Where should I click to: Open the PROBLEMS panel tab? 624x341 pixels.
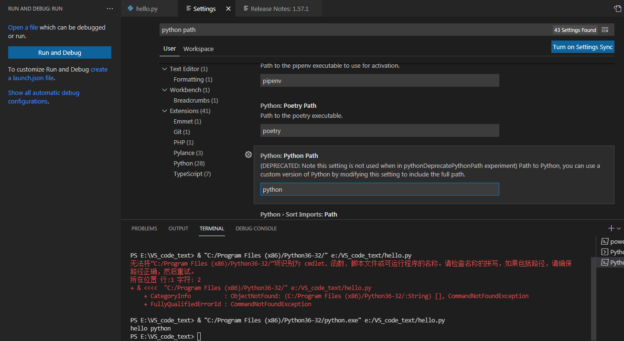tap(144, 228)
